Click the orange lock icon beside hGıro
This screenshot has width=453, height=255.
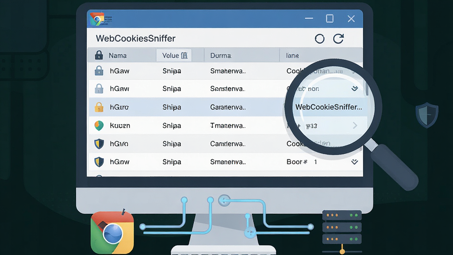99,107
